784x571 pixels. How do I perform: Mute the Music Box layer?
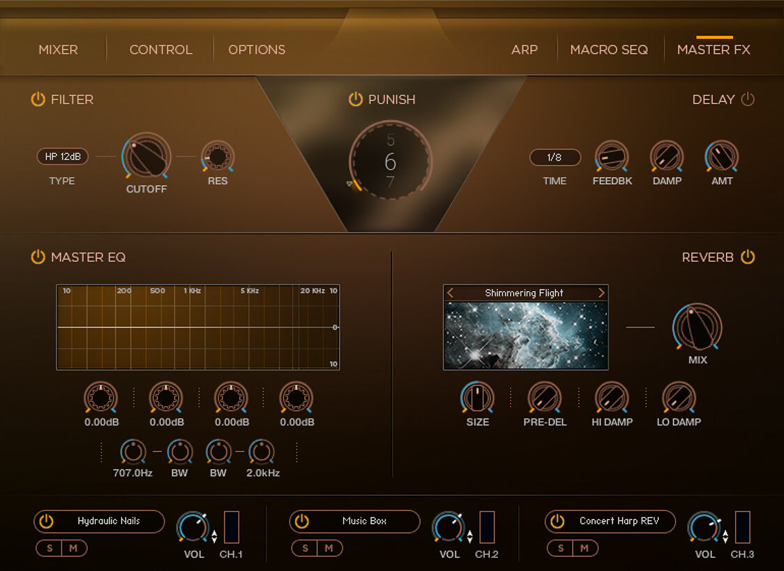pyautogui.click(x=329, y=549)
